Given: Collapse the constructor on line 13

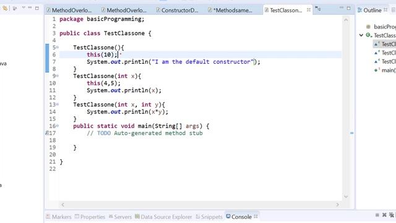Looking at the screenshot, I should [58, 105].
